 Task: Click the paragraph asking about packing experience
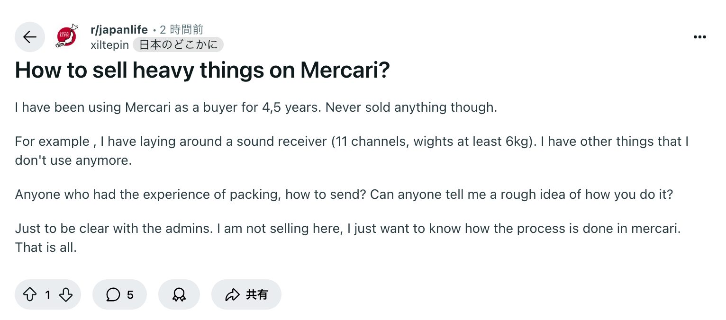click(344, 195)
